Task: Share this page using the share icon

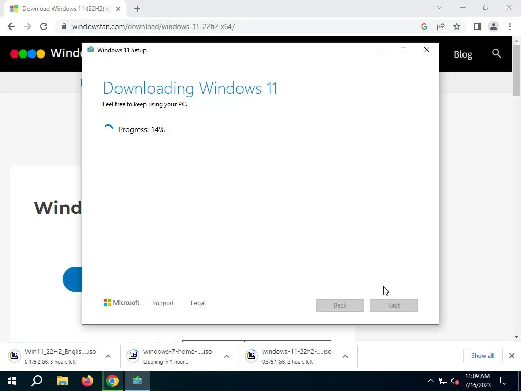Action: pos(441,26)
